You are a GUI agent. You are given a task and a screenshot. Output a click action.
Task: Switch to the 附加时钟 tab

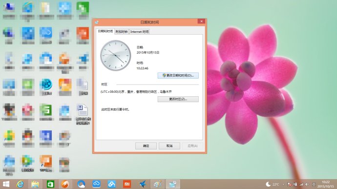coord(122,32)
